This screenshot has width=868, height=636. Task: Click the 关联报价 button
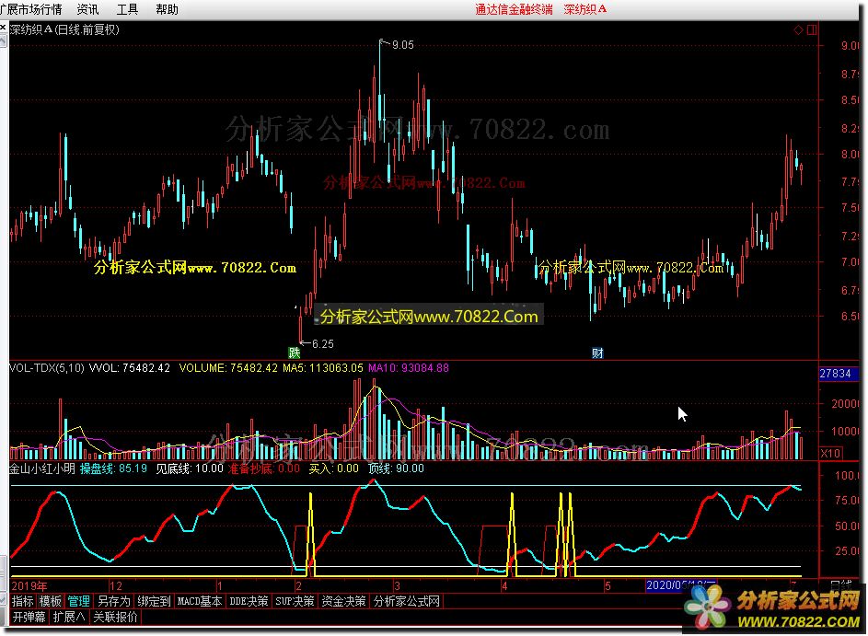click(115, 617)
